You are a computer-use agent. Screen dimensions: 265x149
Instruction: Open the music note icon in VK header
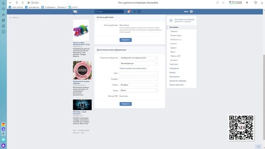coord(135,12)
